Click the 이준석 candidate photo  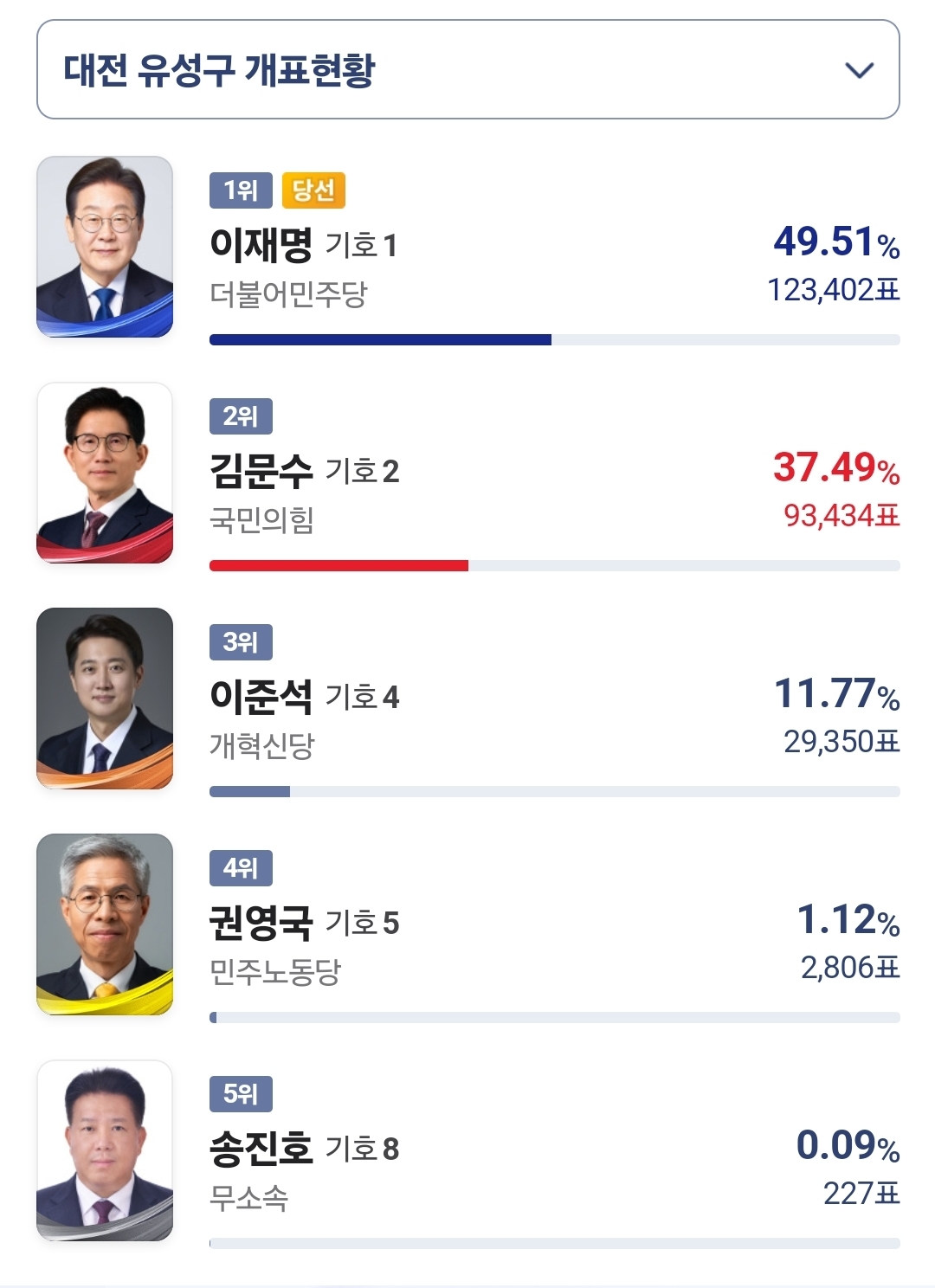(105, 699)
